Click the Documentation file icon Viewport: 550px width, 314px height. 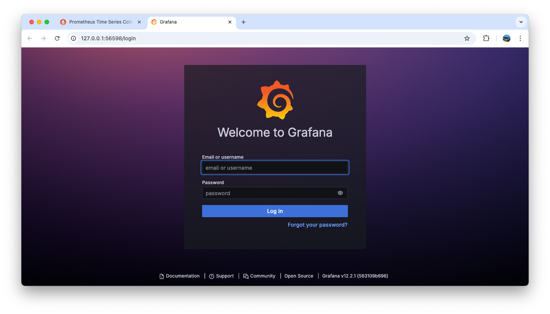point(162,276)
